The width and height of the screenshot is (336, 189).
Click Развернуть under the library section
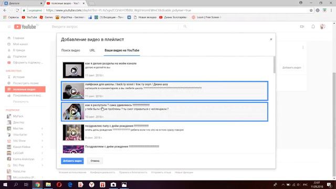[21, 101]
